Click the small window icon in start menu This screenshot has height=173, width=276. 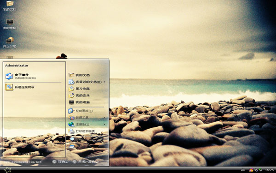[72, 147]
